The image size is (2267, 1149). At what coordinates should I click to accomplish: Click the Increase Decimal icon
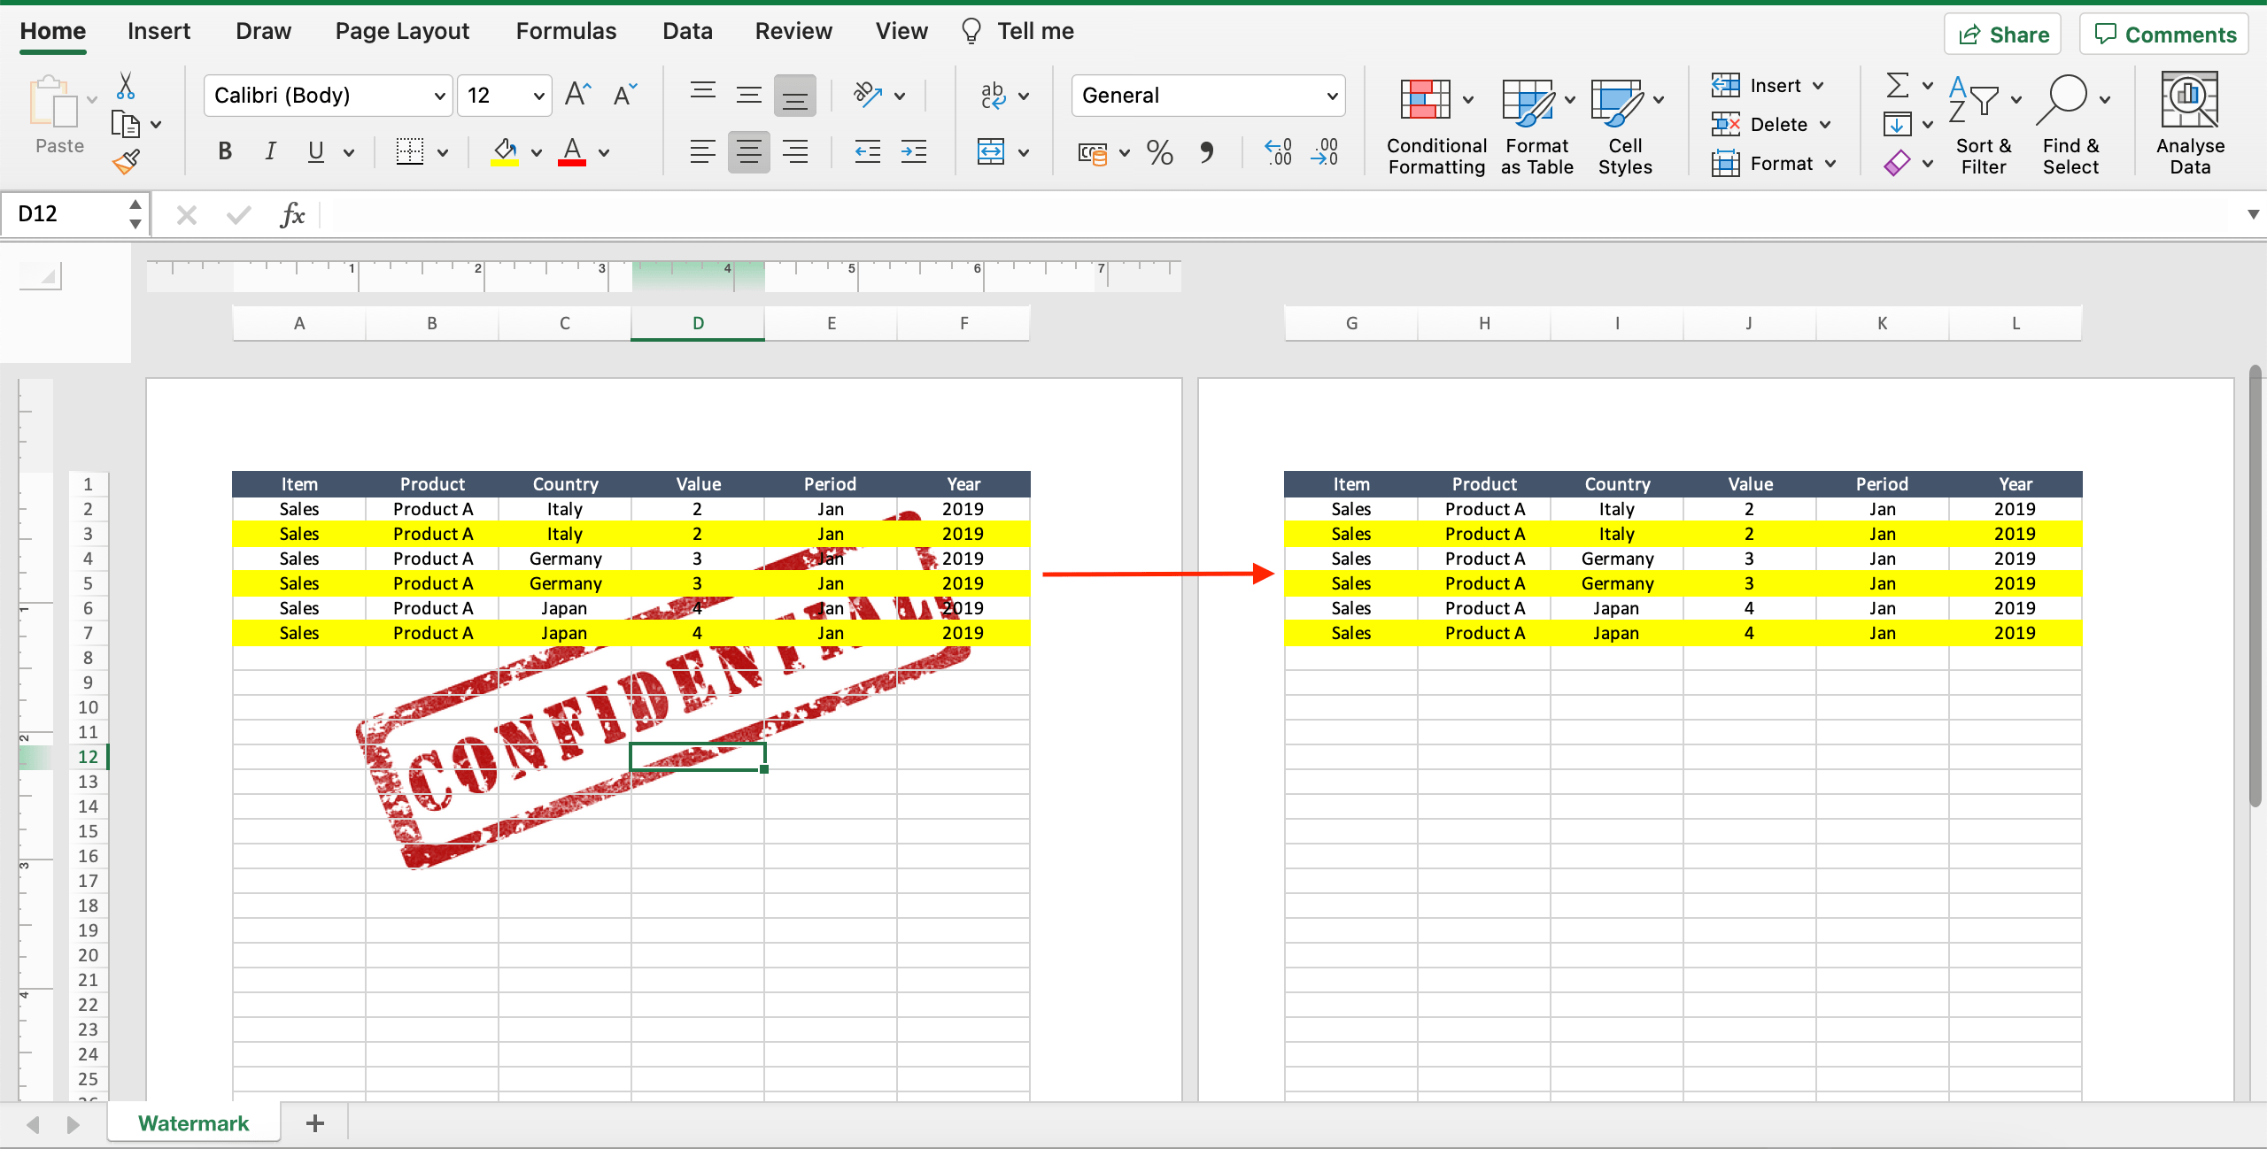tap(1276, 152)
